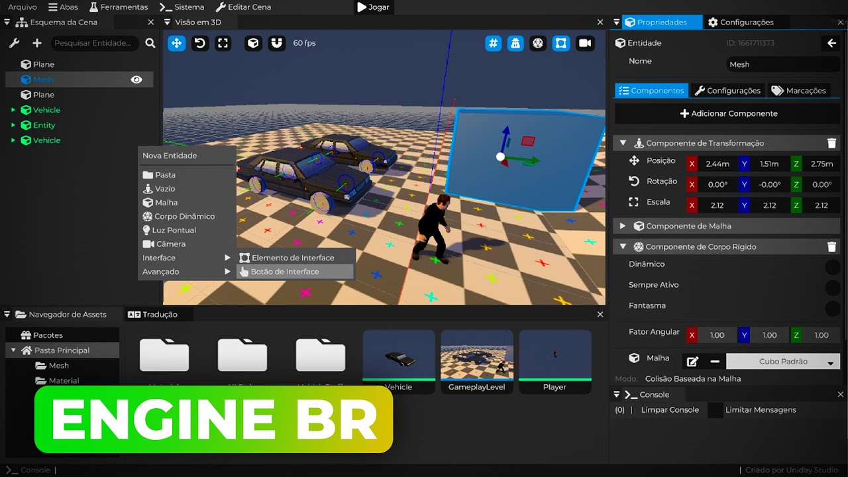Click the back arrow in Propriedades panel
The width and height of the screenshot is (848, 477).
(832, 43)
